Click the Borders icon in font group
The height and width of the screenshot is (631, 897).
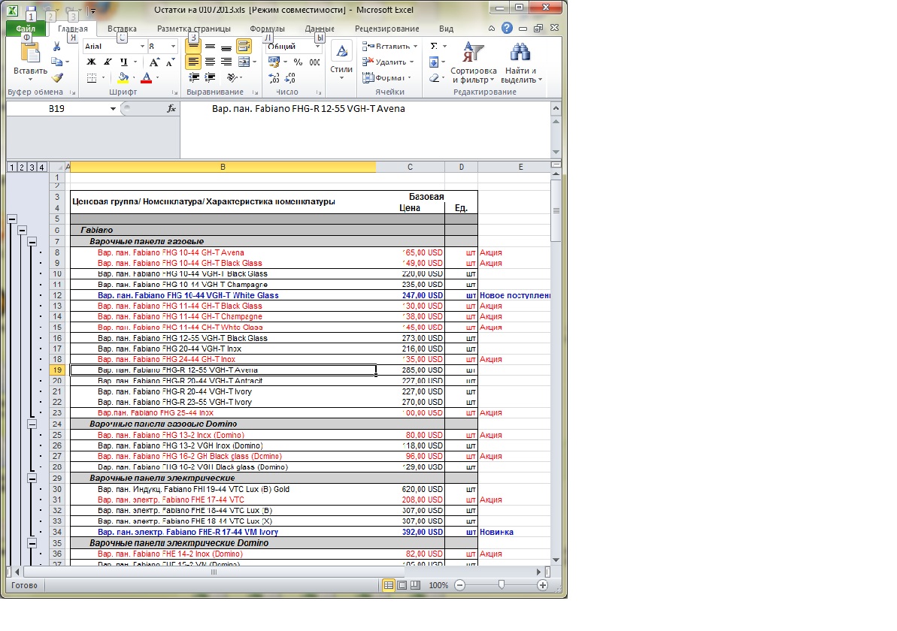point(92,77)
